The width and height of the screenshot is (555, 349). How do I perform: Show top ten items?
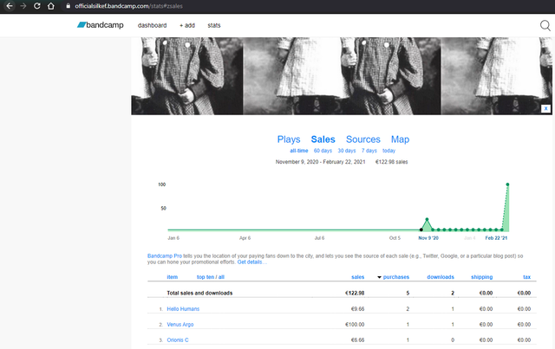pos(206,277)
